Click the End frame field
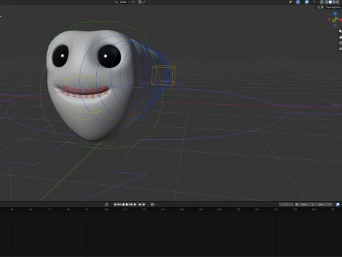Screen dimensions: 342x257 pyautogui.click(x=324, y=204)
